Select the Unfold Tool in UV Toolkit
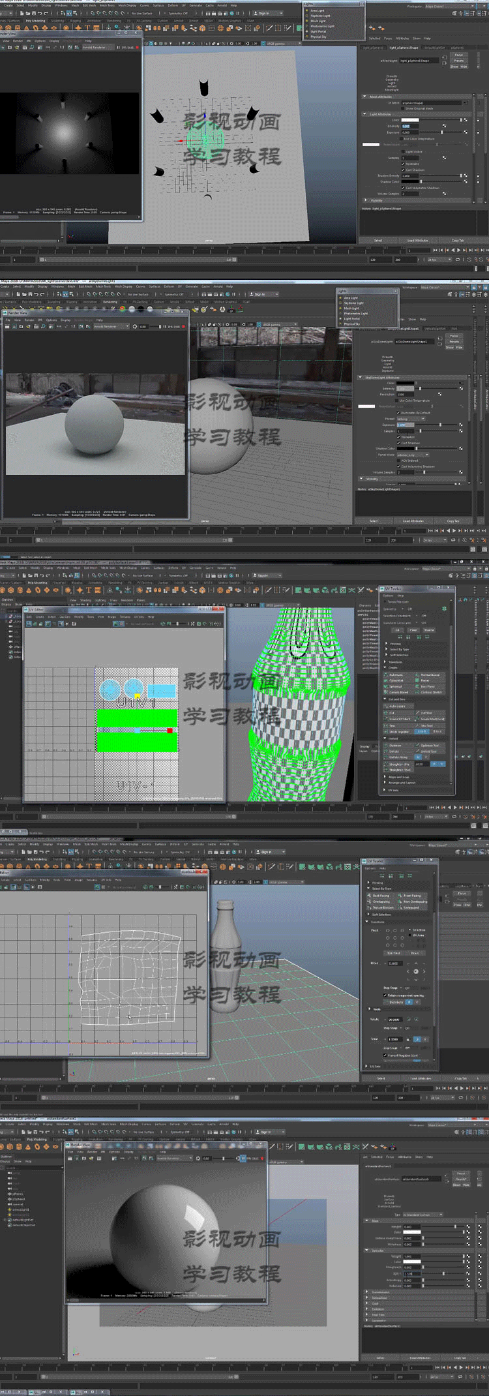 click(x=430, y=751)
